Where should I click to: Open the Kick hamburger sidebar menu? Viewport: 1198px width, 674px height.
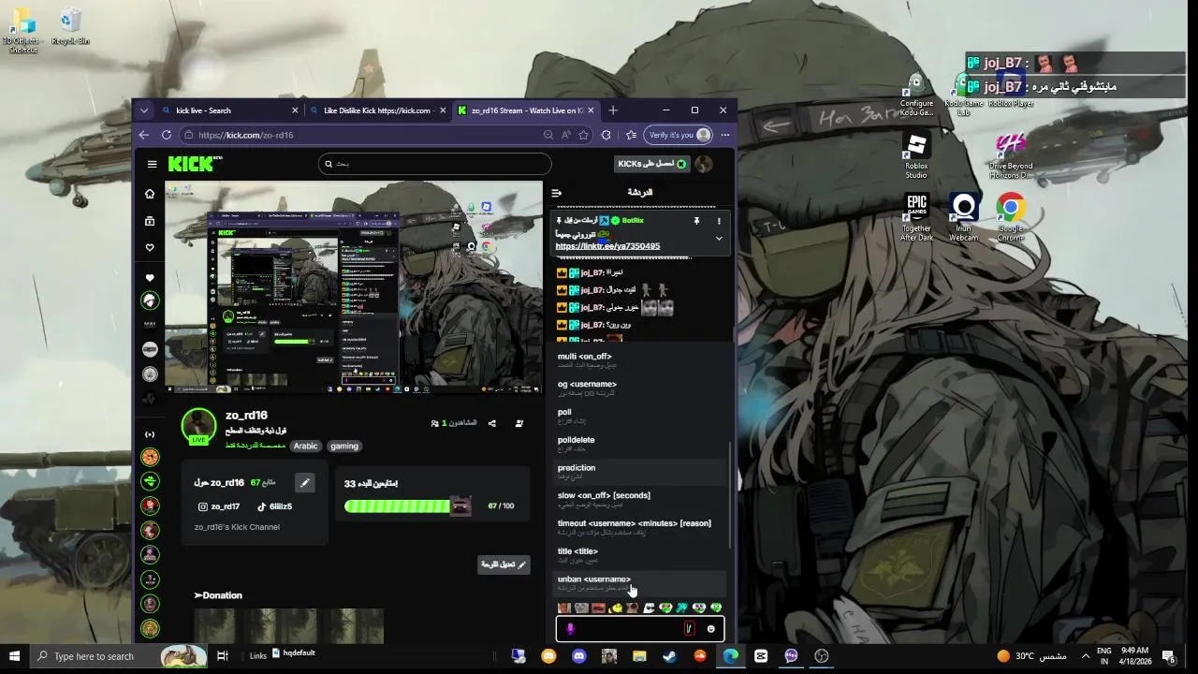(x=152, y=164)
